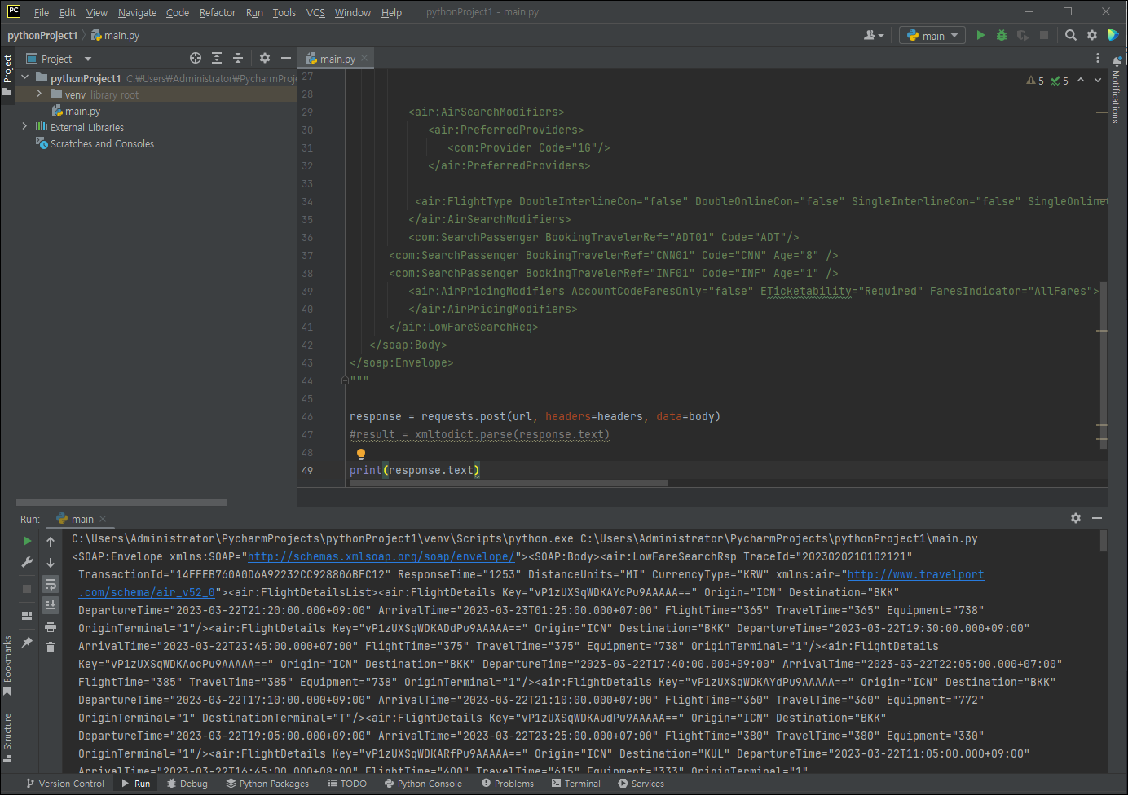Open the Navigate menu

coord(137,12)
